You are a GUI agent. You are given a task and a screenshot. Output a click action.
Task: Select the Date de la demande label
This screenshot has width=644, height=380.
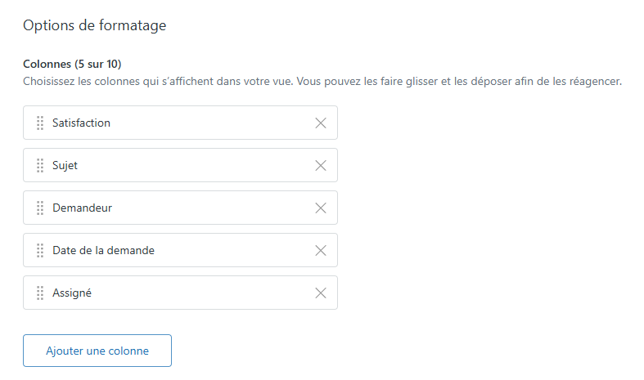(103, 250)
